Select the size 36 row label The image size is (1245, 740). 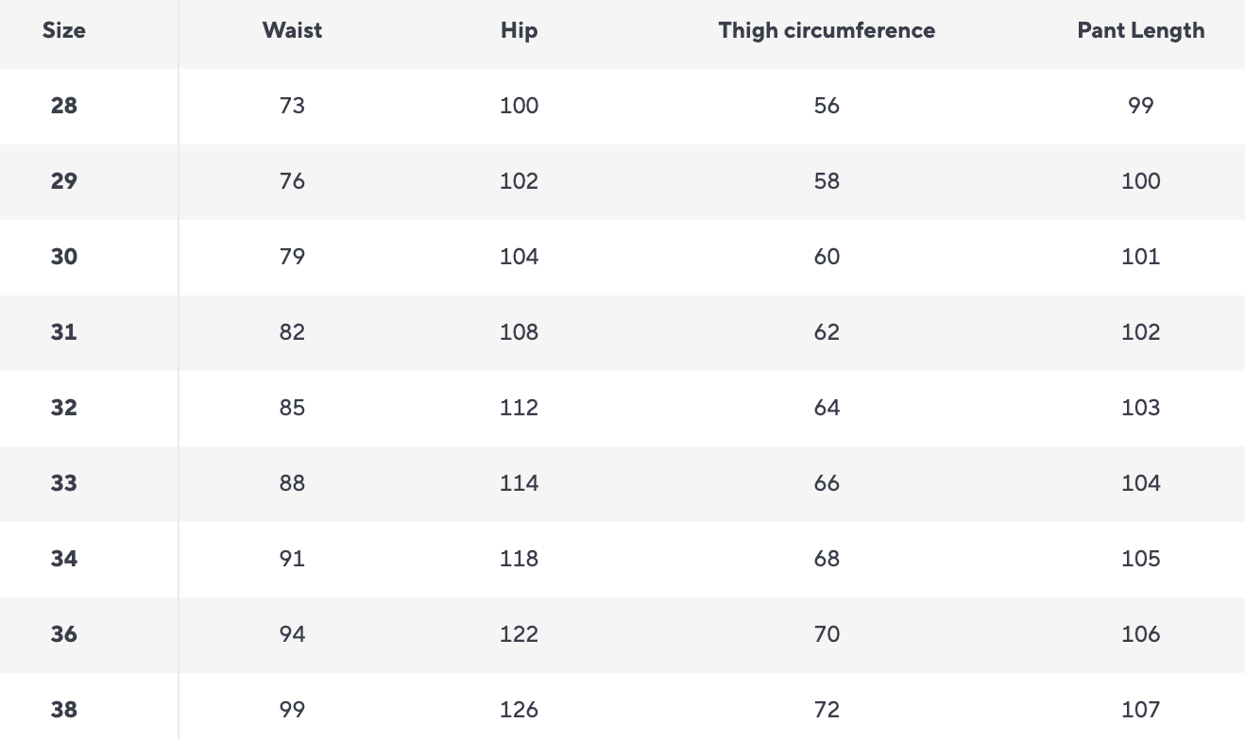point(64,634)
